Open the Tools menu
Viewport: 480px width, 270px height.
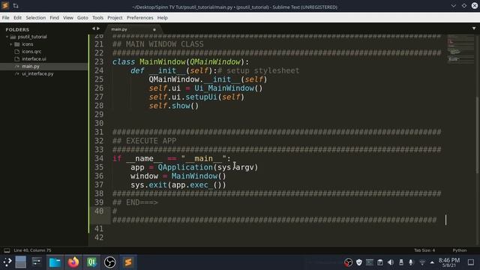click(97, 18)
